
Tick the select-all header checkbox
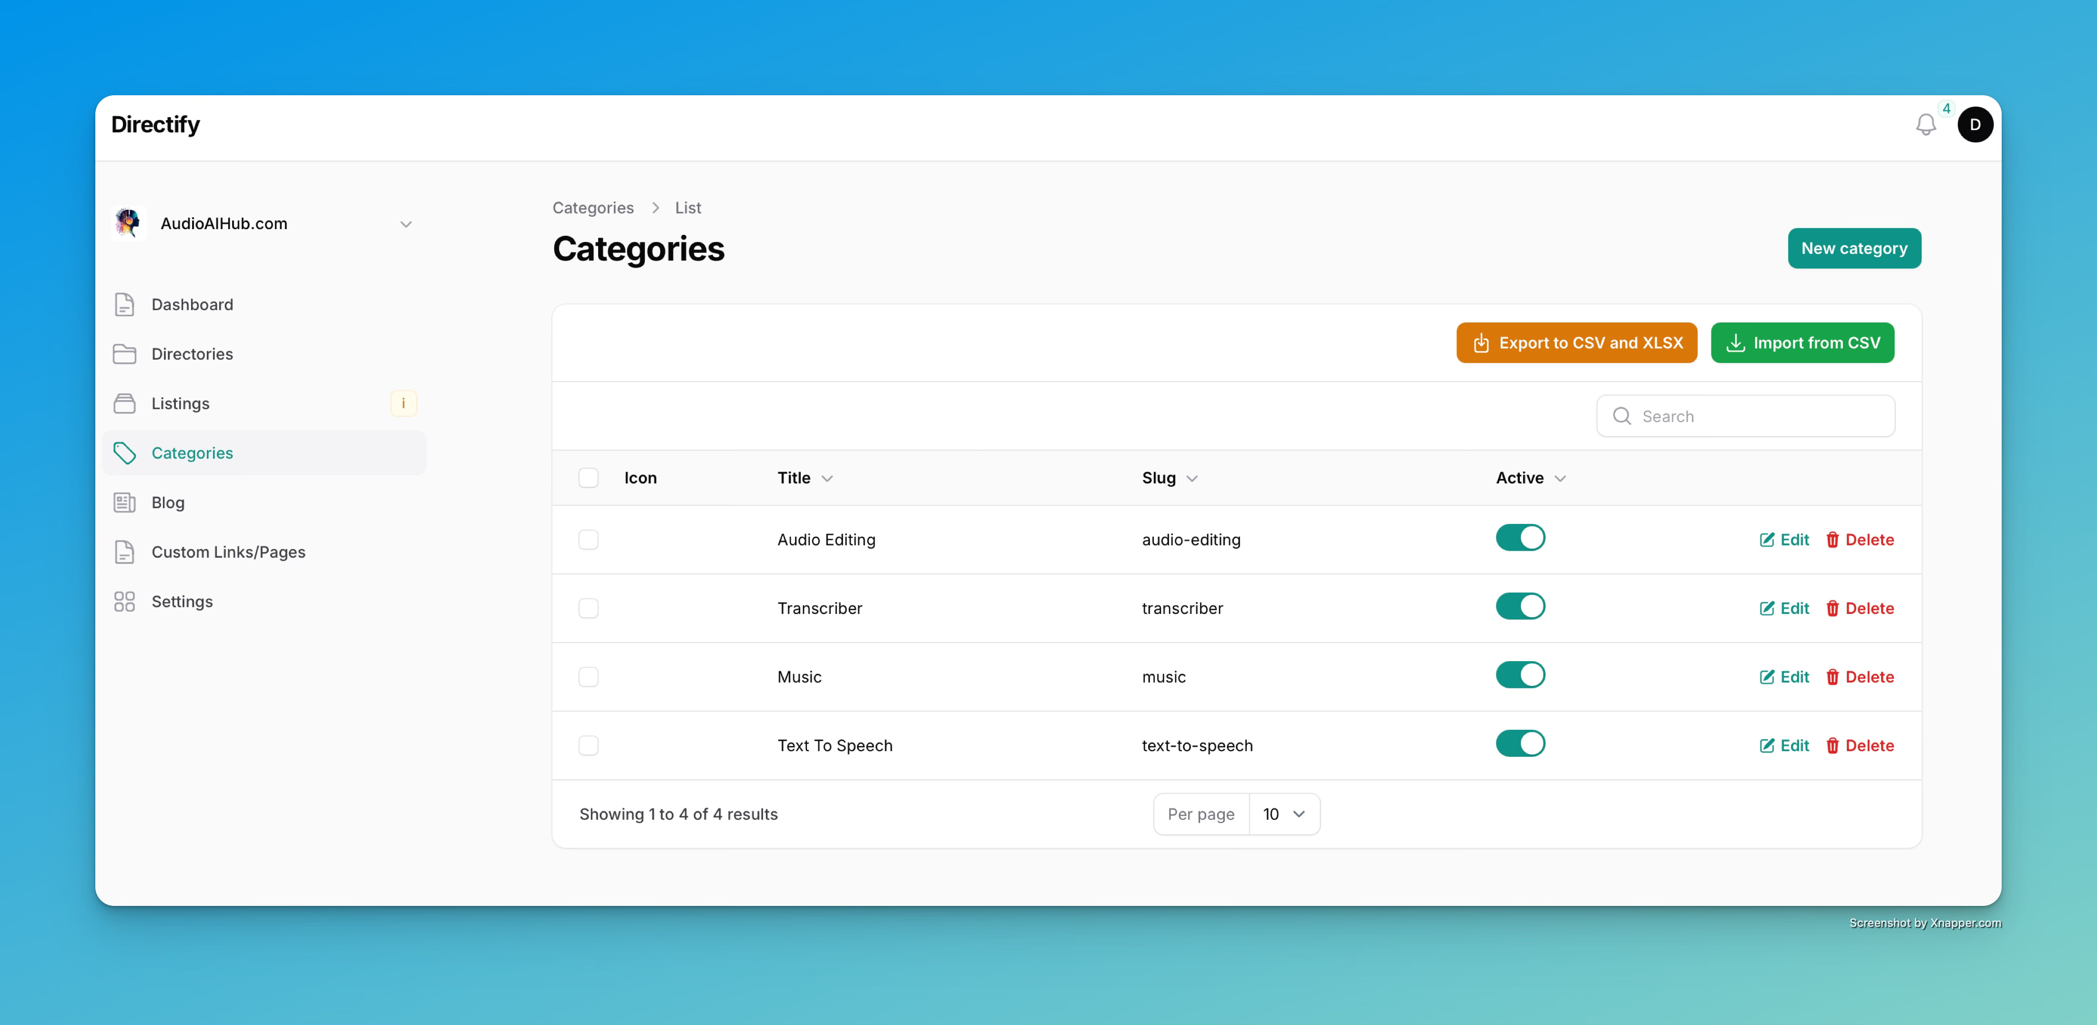[589, 478]
